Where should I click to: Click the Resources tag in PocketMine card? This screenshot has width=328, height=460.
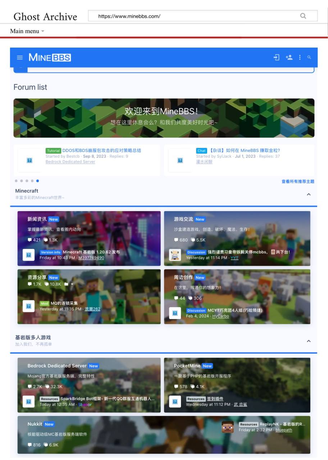pos(196,399)
